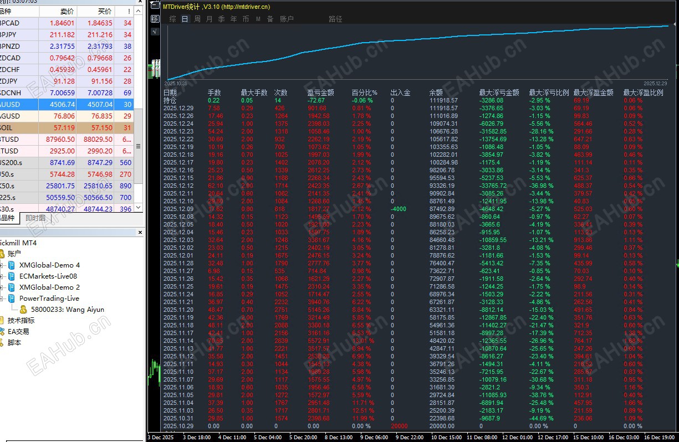Click the minimize box icon beside MTDriver title
Screen dimensions: 679x442
pyautogui.click(x=155, y=5)
